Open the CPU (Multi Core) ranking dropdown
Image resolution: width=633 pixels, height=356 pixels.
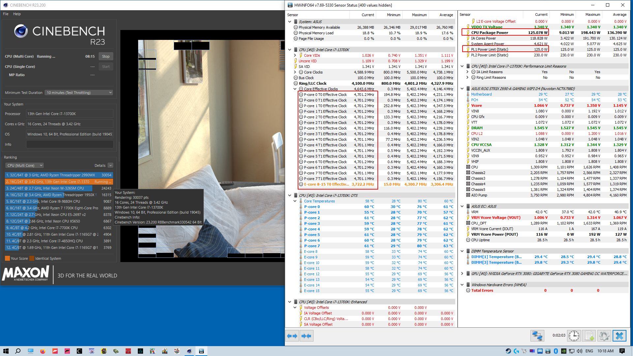point(24,165)
